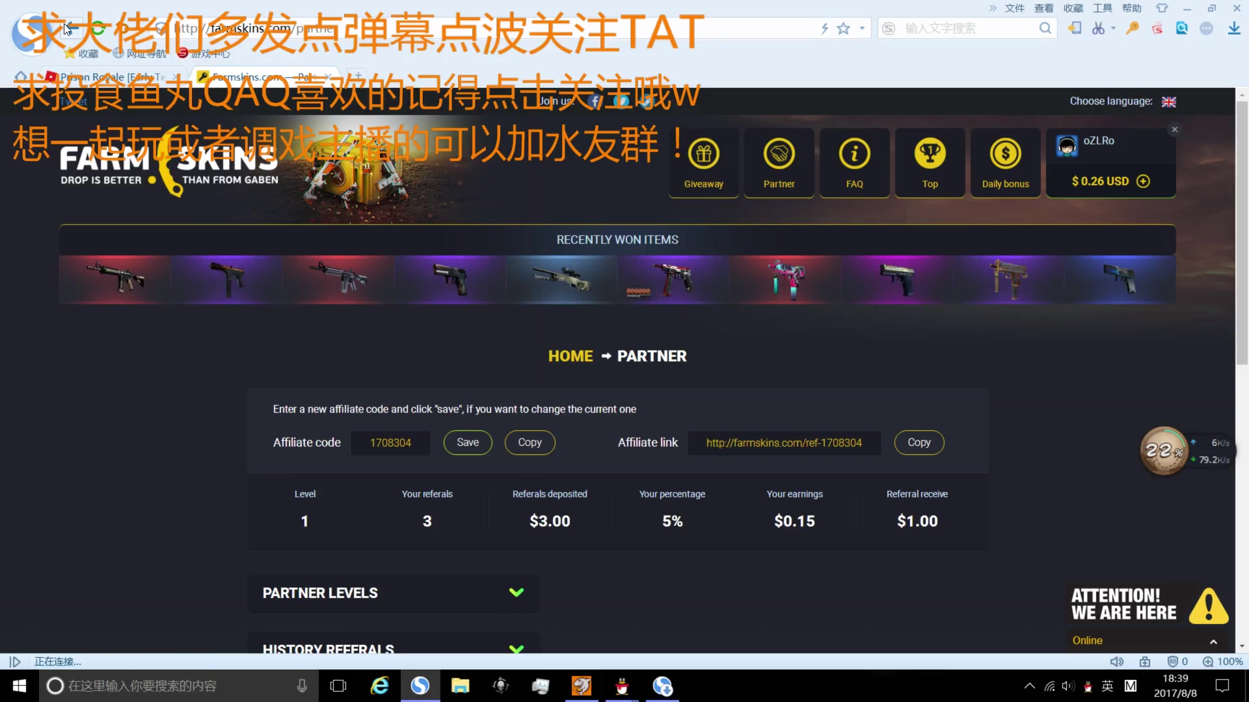
Task: Click the browser search text field
Action: (x=966, y=29)
